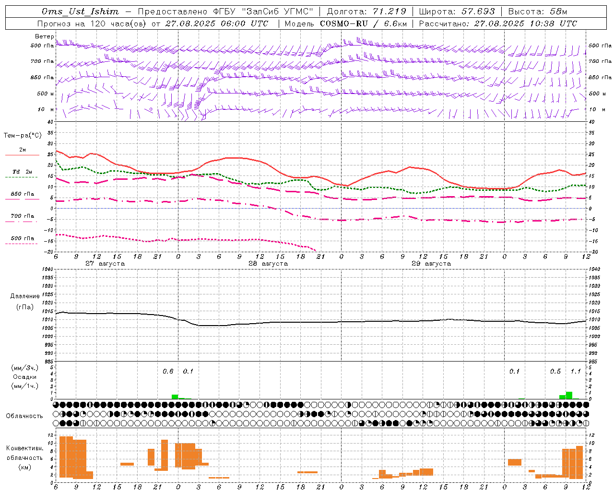Click the 500 м wind level label on the left
614x491 pixels.
46,94
